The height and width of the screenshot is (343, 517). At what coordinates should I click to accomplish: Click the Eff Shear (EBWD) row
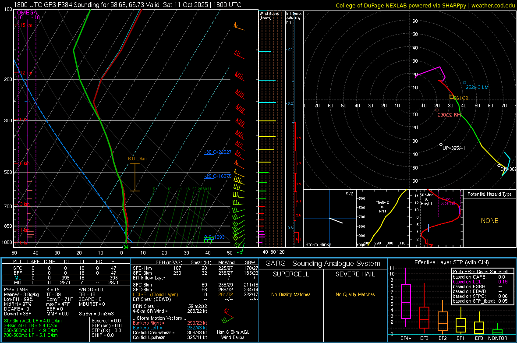point(195,299)
